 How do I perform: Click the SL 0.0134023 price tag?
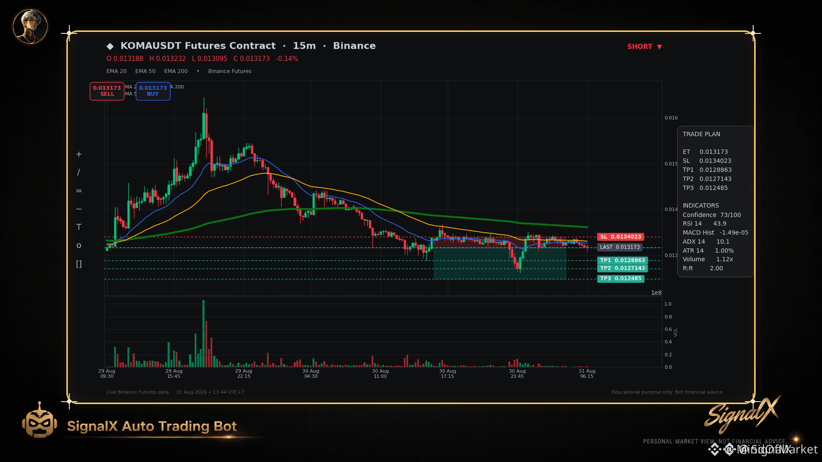coord(620,237)
